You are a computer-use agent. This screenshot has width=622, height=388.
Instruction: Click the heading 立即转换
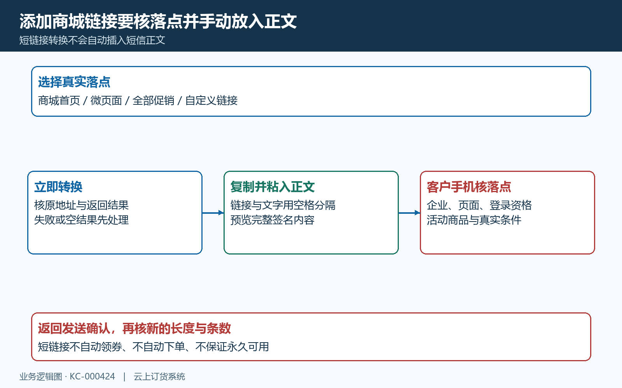[58, 187]
